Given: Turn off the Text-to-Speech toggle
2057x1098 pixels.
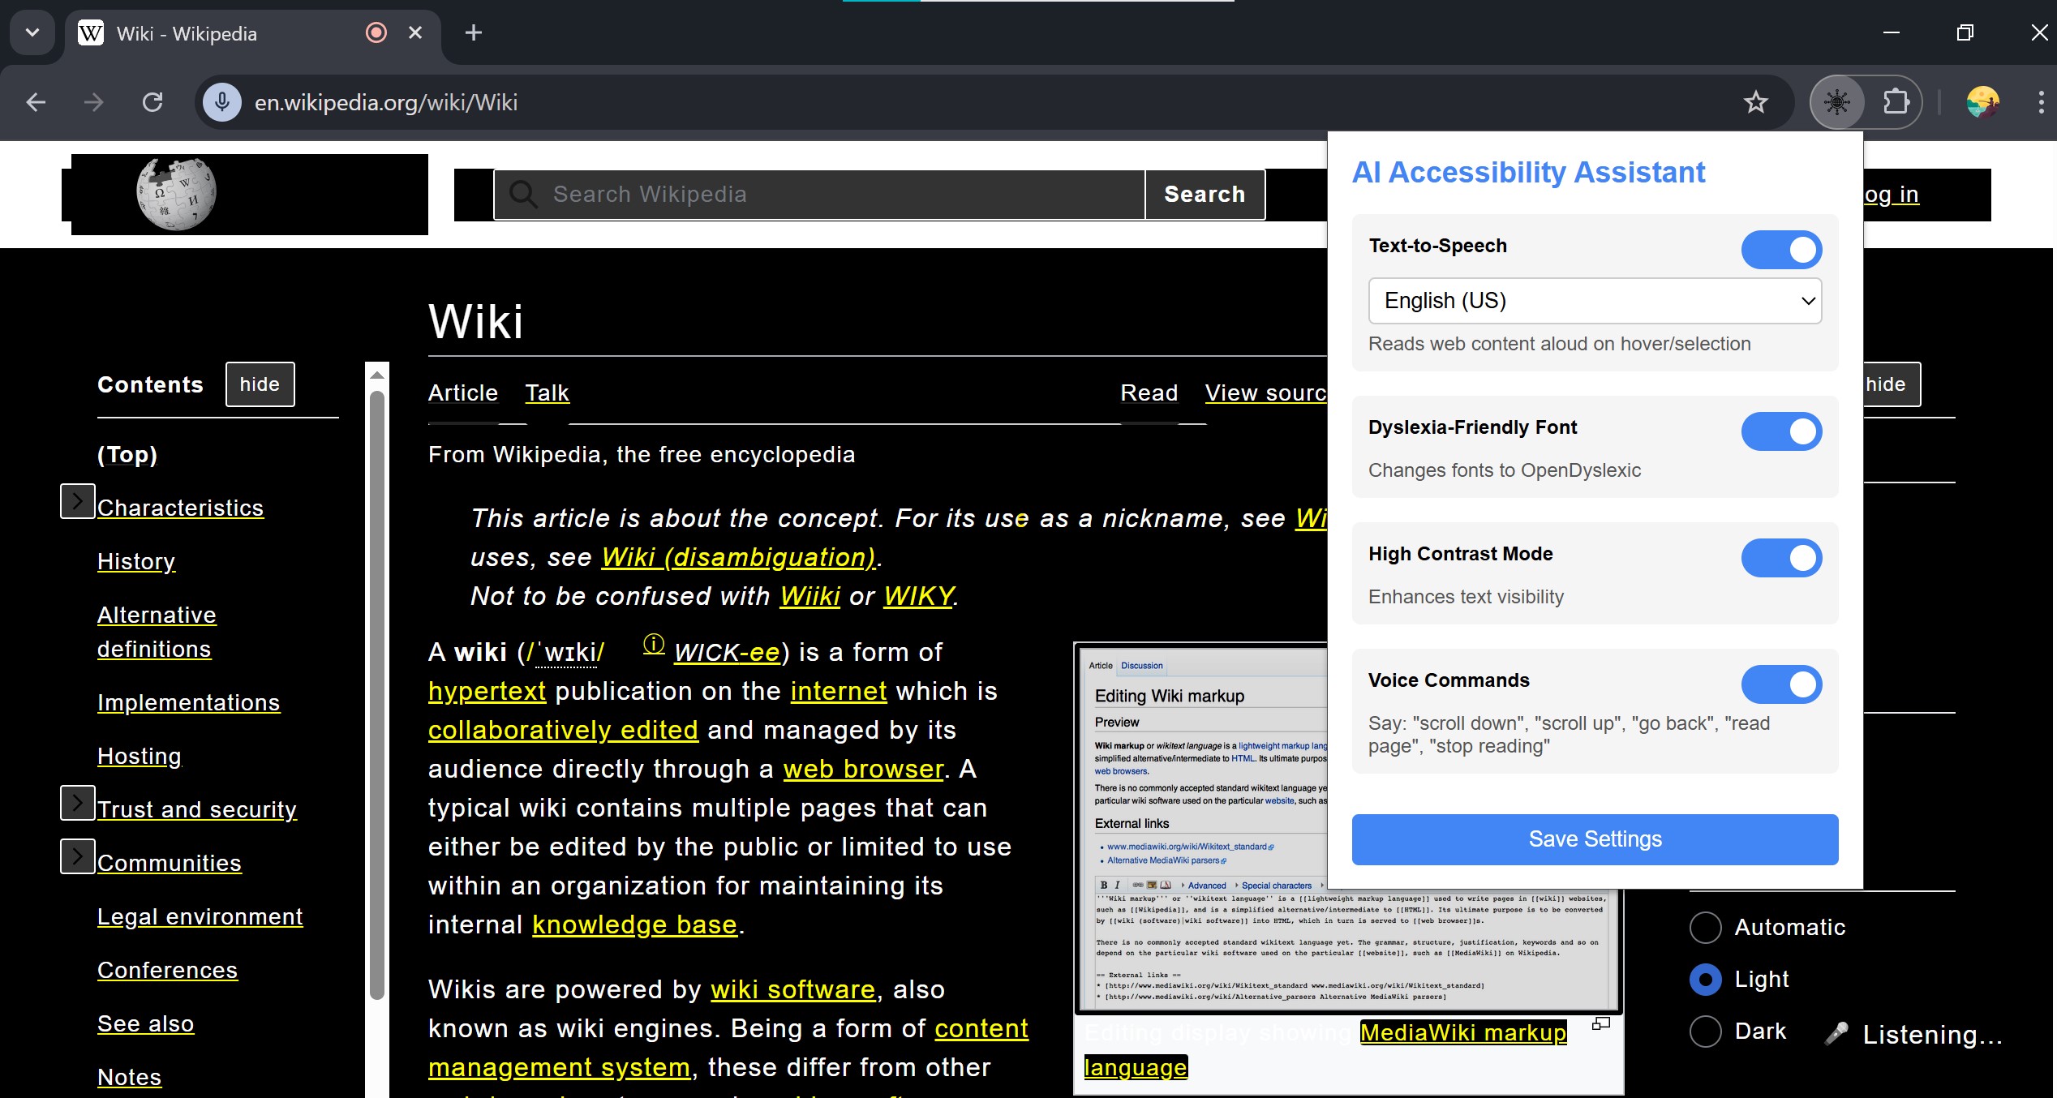Looking at the screenshot, I should tap(1781, 250).
